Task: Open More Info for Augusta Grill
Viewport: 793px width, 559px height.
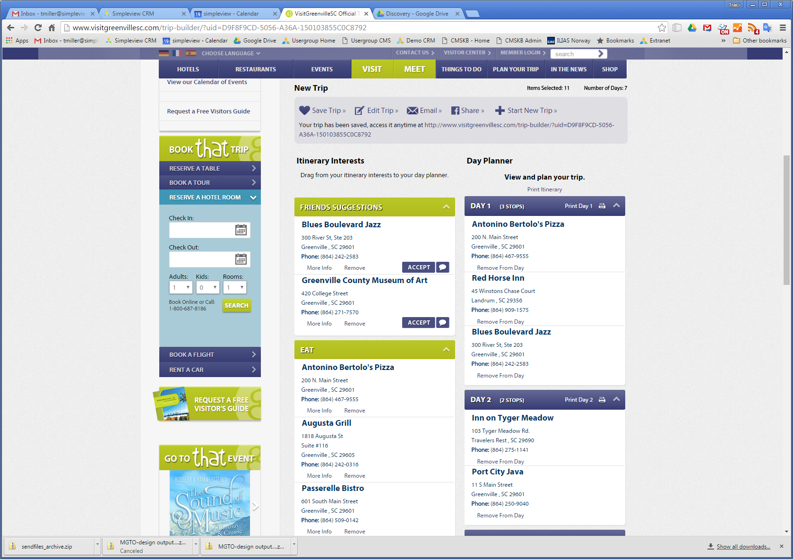Action: tap(319, 476)
